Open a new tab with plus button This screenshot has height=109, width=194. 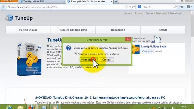(x=116, y=2)
